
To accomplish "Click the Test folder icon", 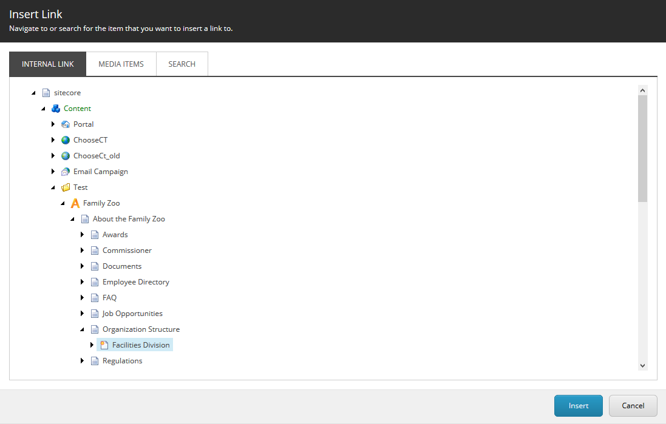I will pyautogui.click(x=66, y=187).
